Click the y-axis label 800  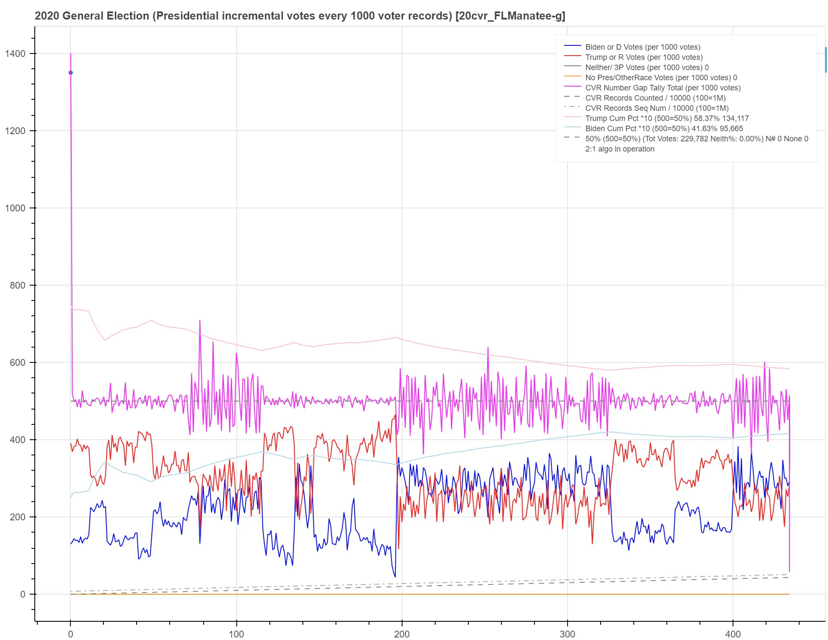click(x=17, y=285)
